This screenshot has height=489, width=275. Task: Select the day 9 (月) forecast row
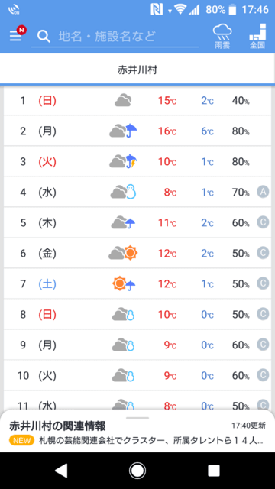(137, 345)
